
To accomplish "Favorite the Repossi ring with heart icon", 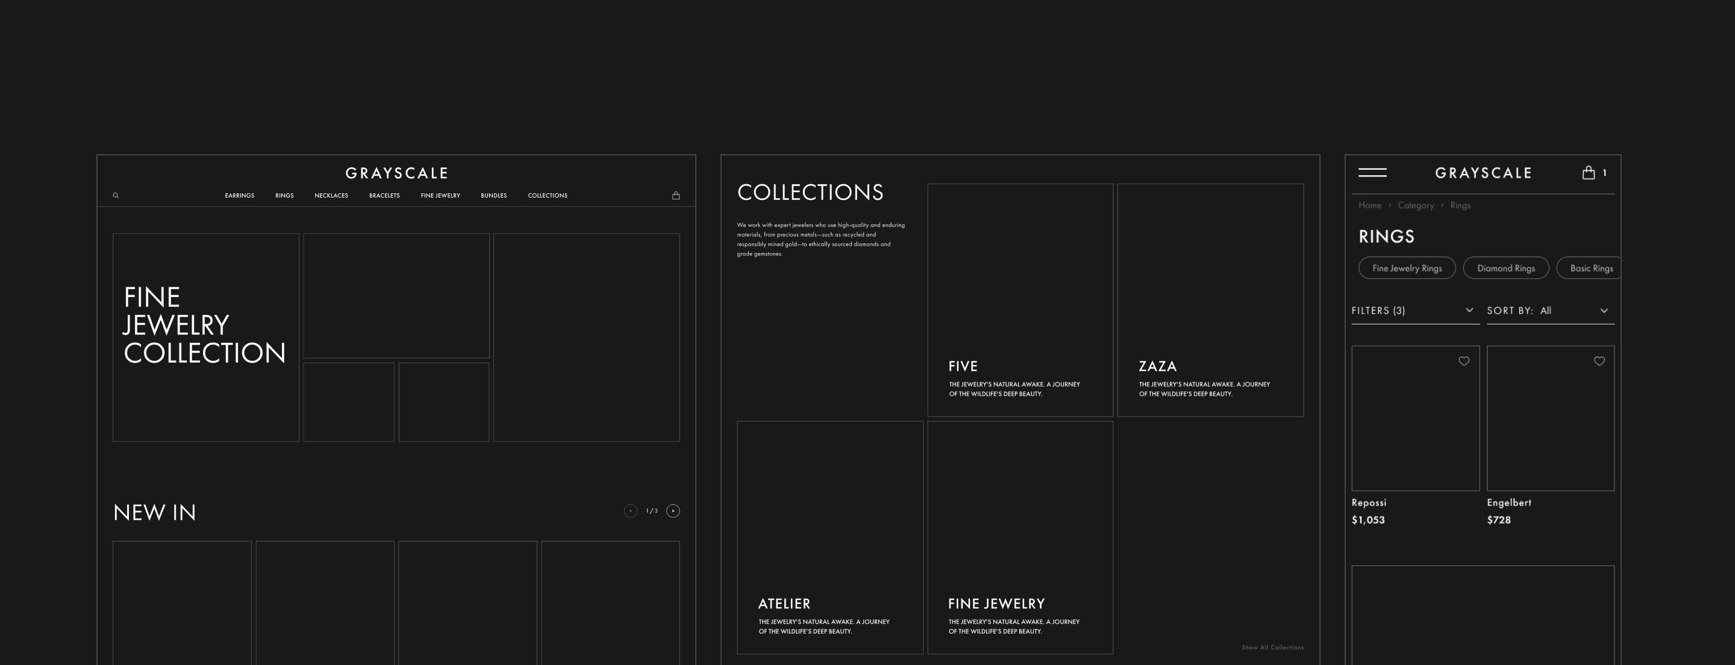I will [x=1463, y=361].
